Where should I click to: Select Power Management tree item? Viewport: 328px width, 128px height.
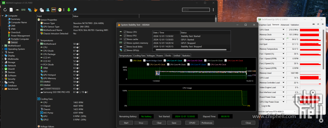pyautogui.click(x=20, y=36)
